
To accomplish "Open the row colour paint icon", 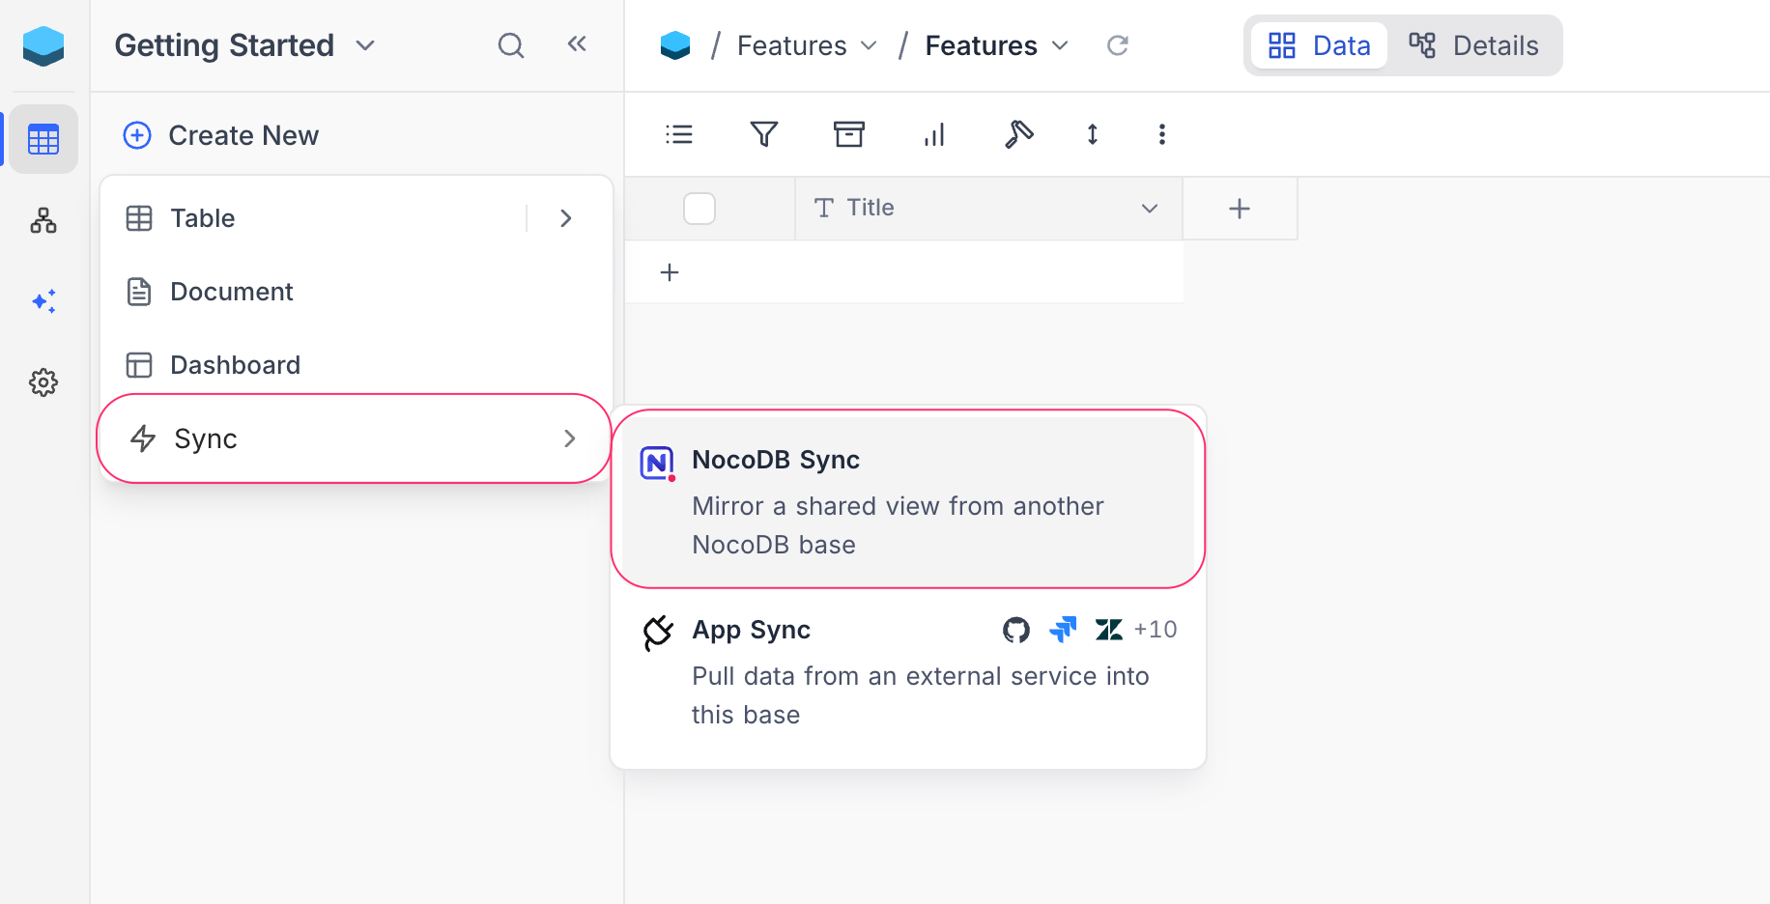I will coord(1019,134).
